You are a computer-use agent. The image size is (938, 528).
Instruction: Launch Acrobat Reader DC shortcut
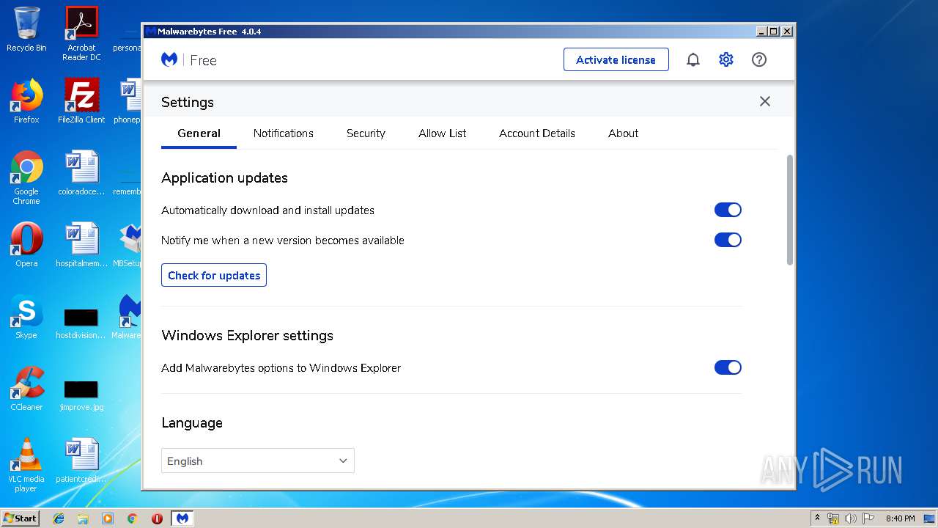point(81,33)
